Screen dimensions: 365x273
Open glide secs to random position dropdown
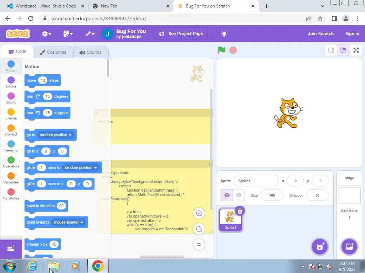(x=81, y=168)
